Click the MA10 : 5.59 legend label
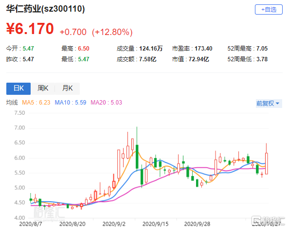The height and width of the screenshot is (229, 288). click(71, 103)
